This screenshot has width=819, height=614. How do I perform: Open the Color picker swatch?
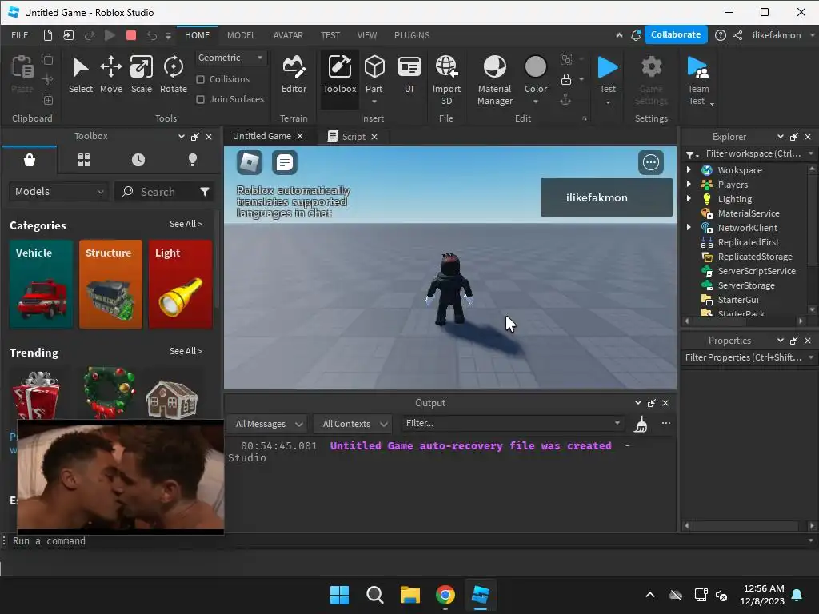click(x=535, y=67)
